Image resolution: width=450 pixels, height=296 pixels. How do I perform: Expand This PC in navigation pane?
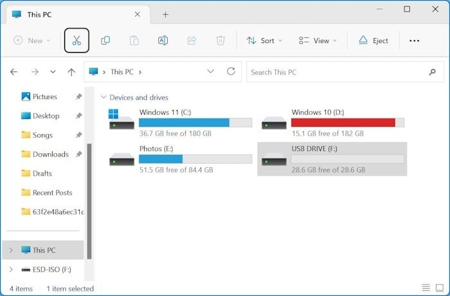tap(11, 250)
